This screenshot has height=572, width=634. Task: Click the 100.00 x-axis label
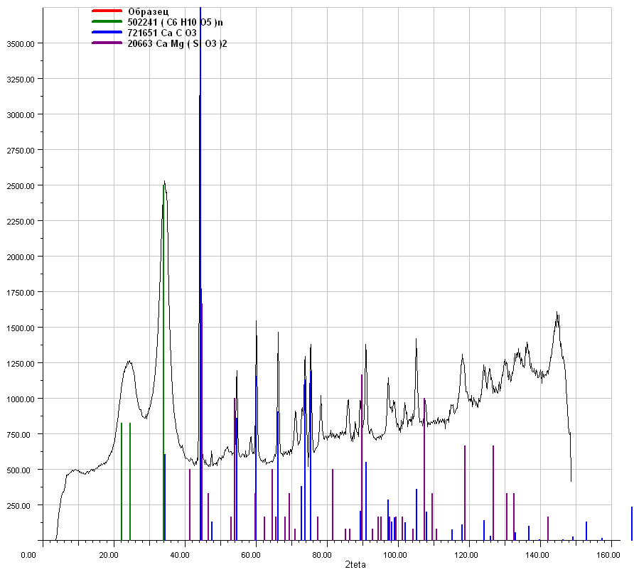[395, 555]
